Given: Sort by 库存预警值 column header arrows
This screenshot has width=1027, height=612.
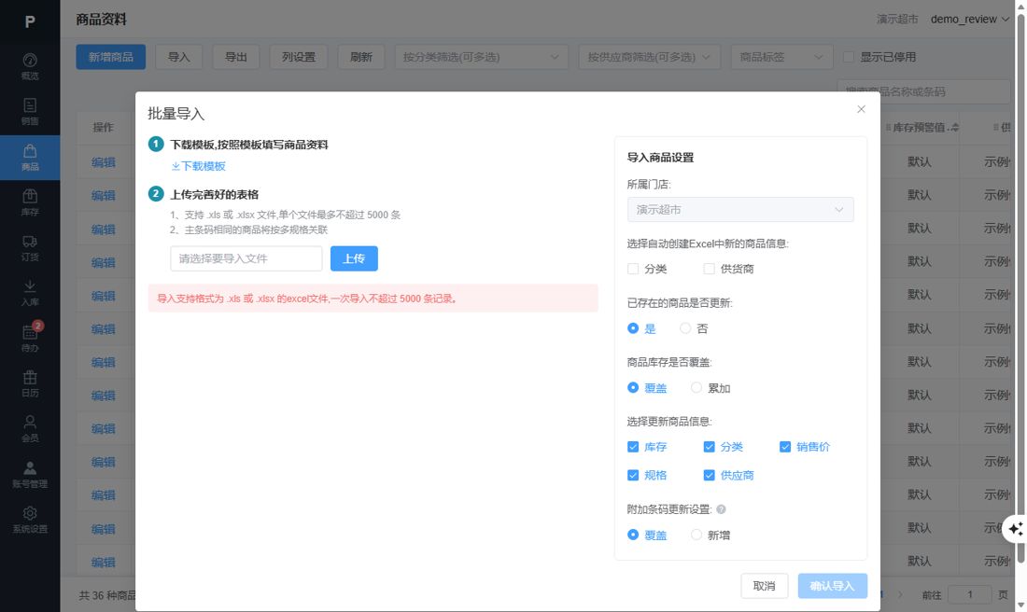Looking at the screenshot, I should [x=955, y=128].
